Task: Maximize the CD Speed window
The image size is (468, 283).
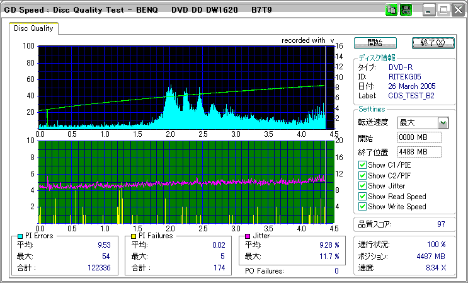Action: tap(443, 11)
